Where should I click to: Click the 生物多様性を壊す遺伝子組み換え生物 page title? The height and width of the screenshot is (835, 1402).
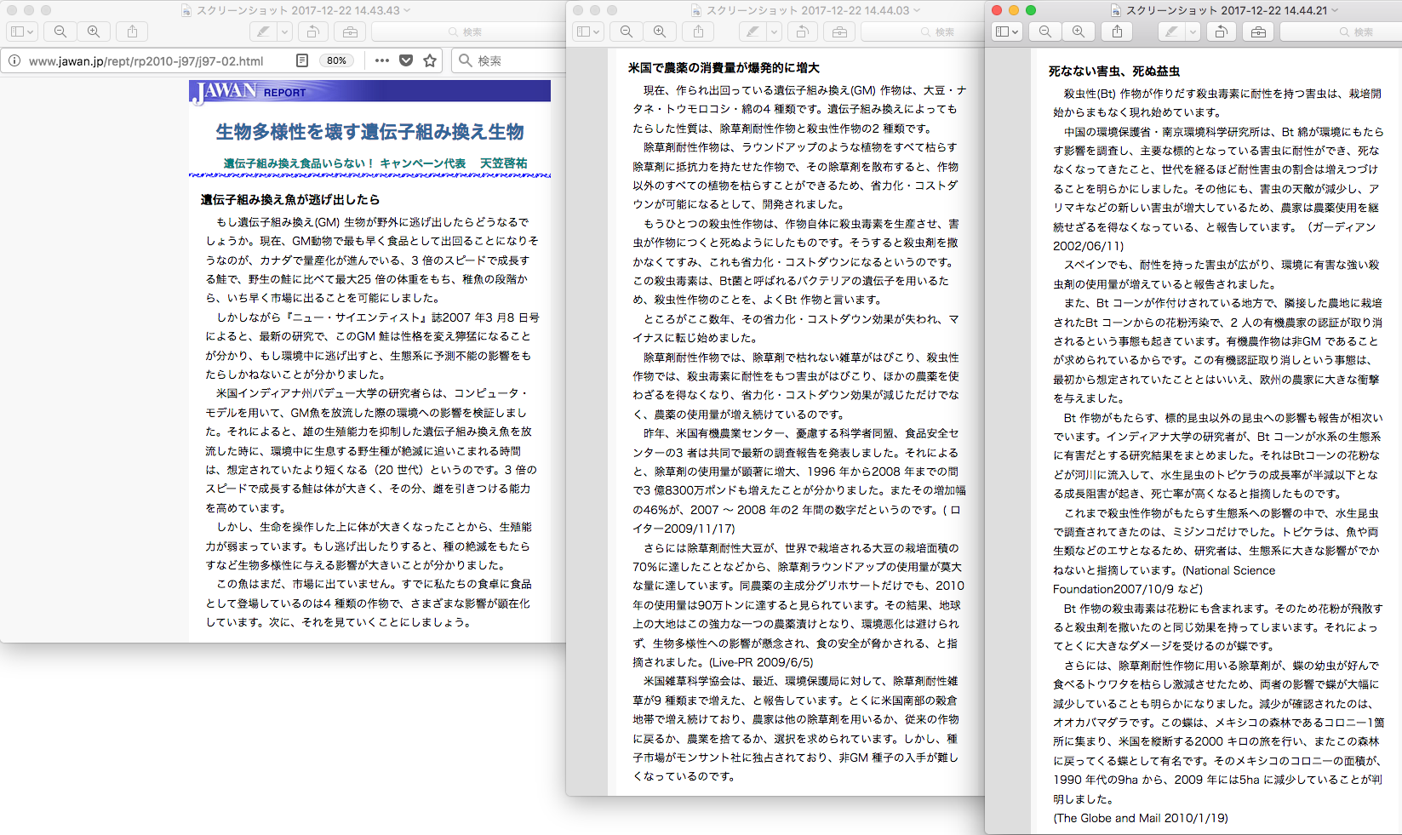coord(369,131)
